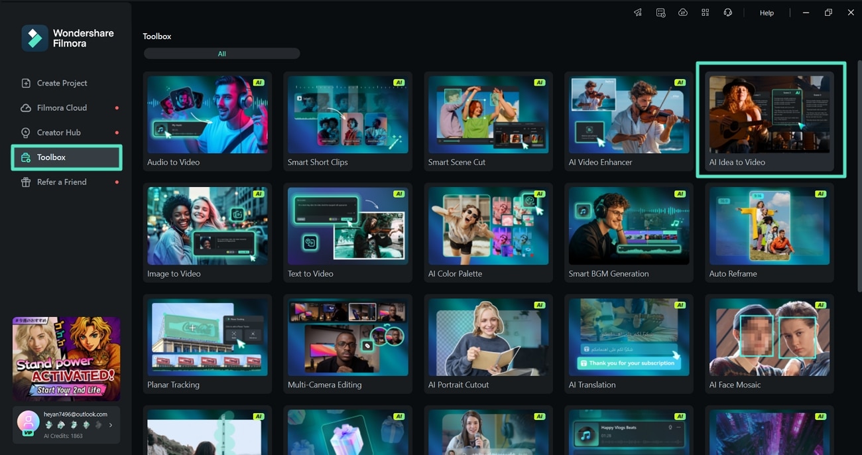Click the Toolbox heading text
862x455 pixels.
click(x=157, y=36)
